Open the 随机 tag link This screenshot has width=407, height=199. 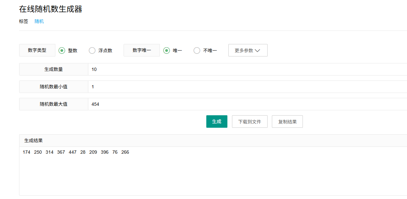[39, 21]
